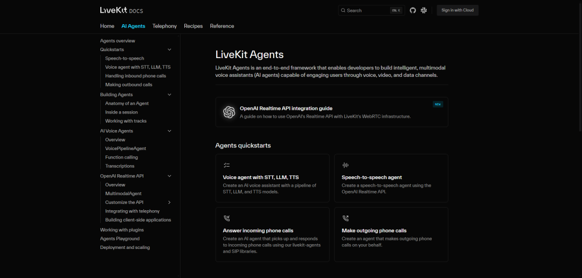Open Speech-to-speech sidebar link
Screen dimensions: 582x278
pyautogui.click(x=124, y=59)
